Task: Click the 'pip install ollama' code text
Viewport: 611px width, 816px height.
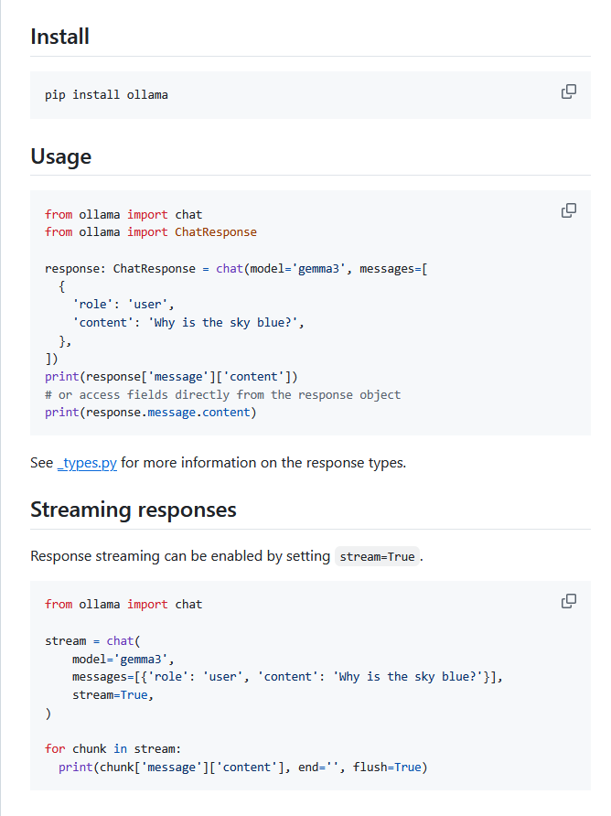Action: (x=106, y=94)
